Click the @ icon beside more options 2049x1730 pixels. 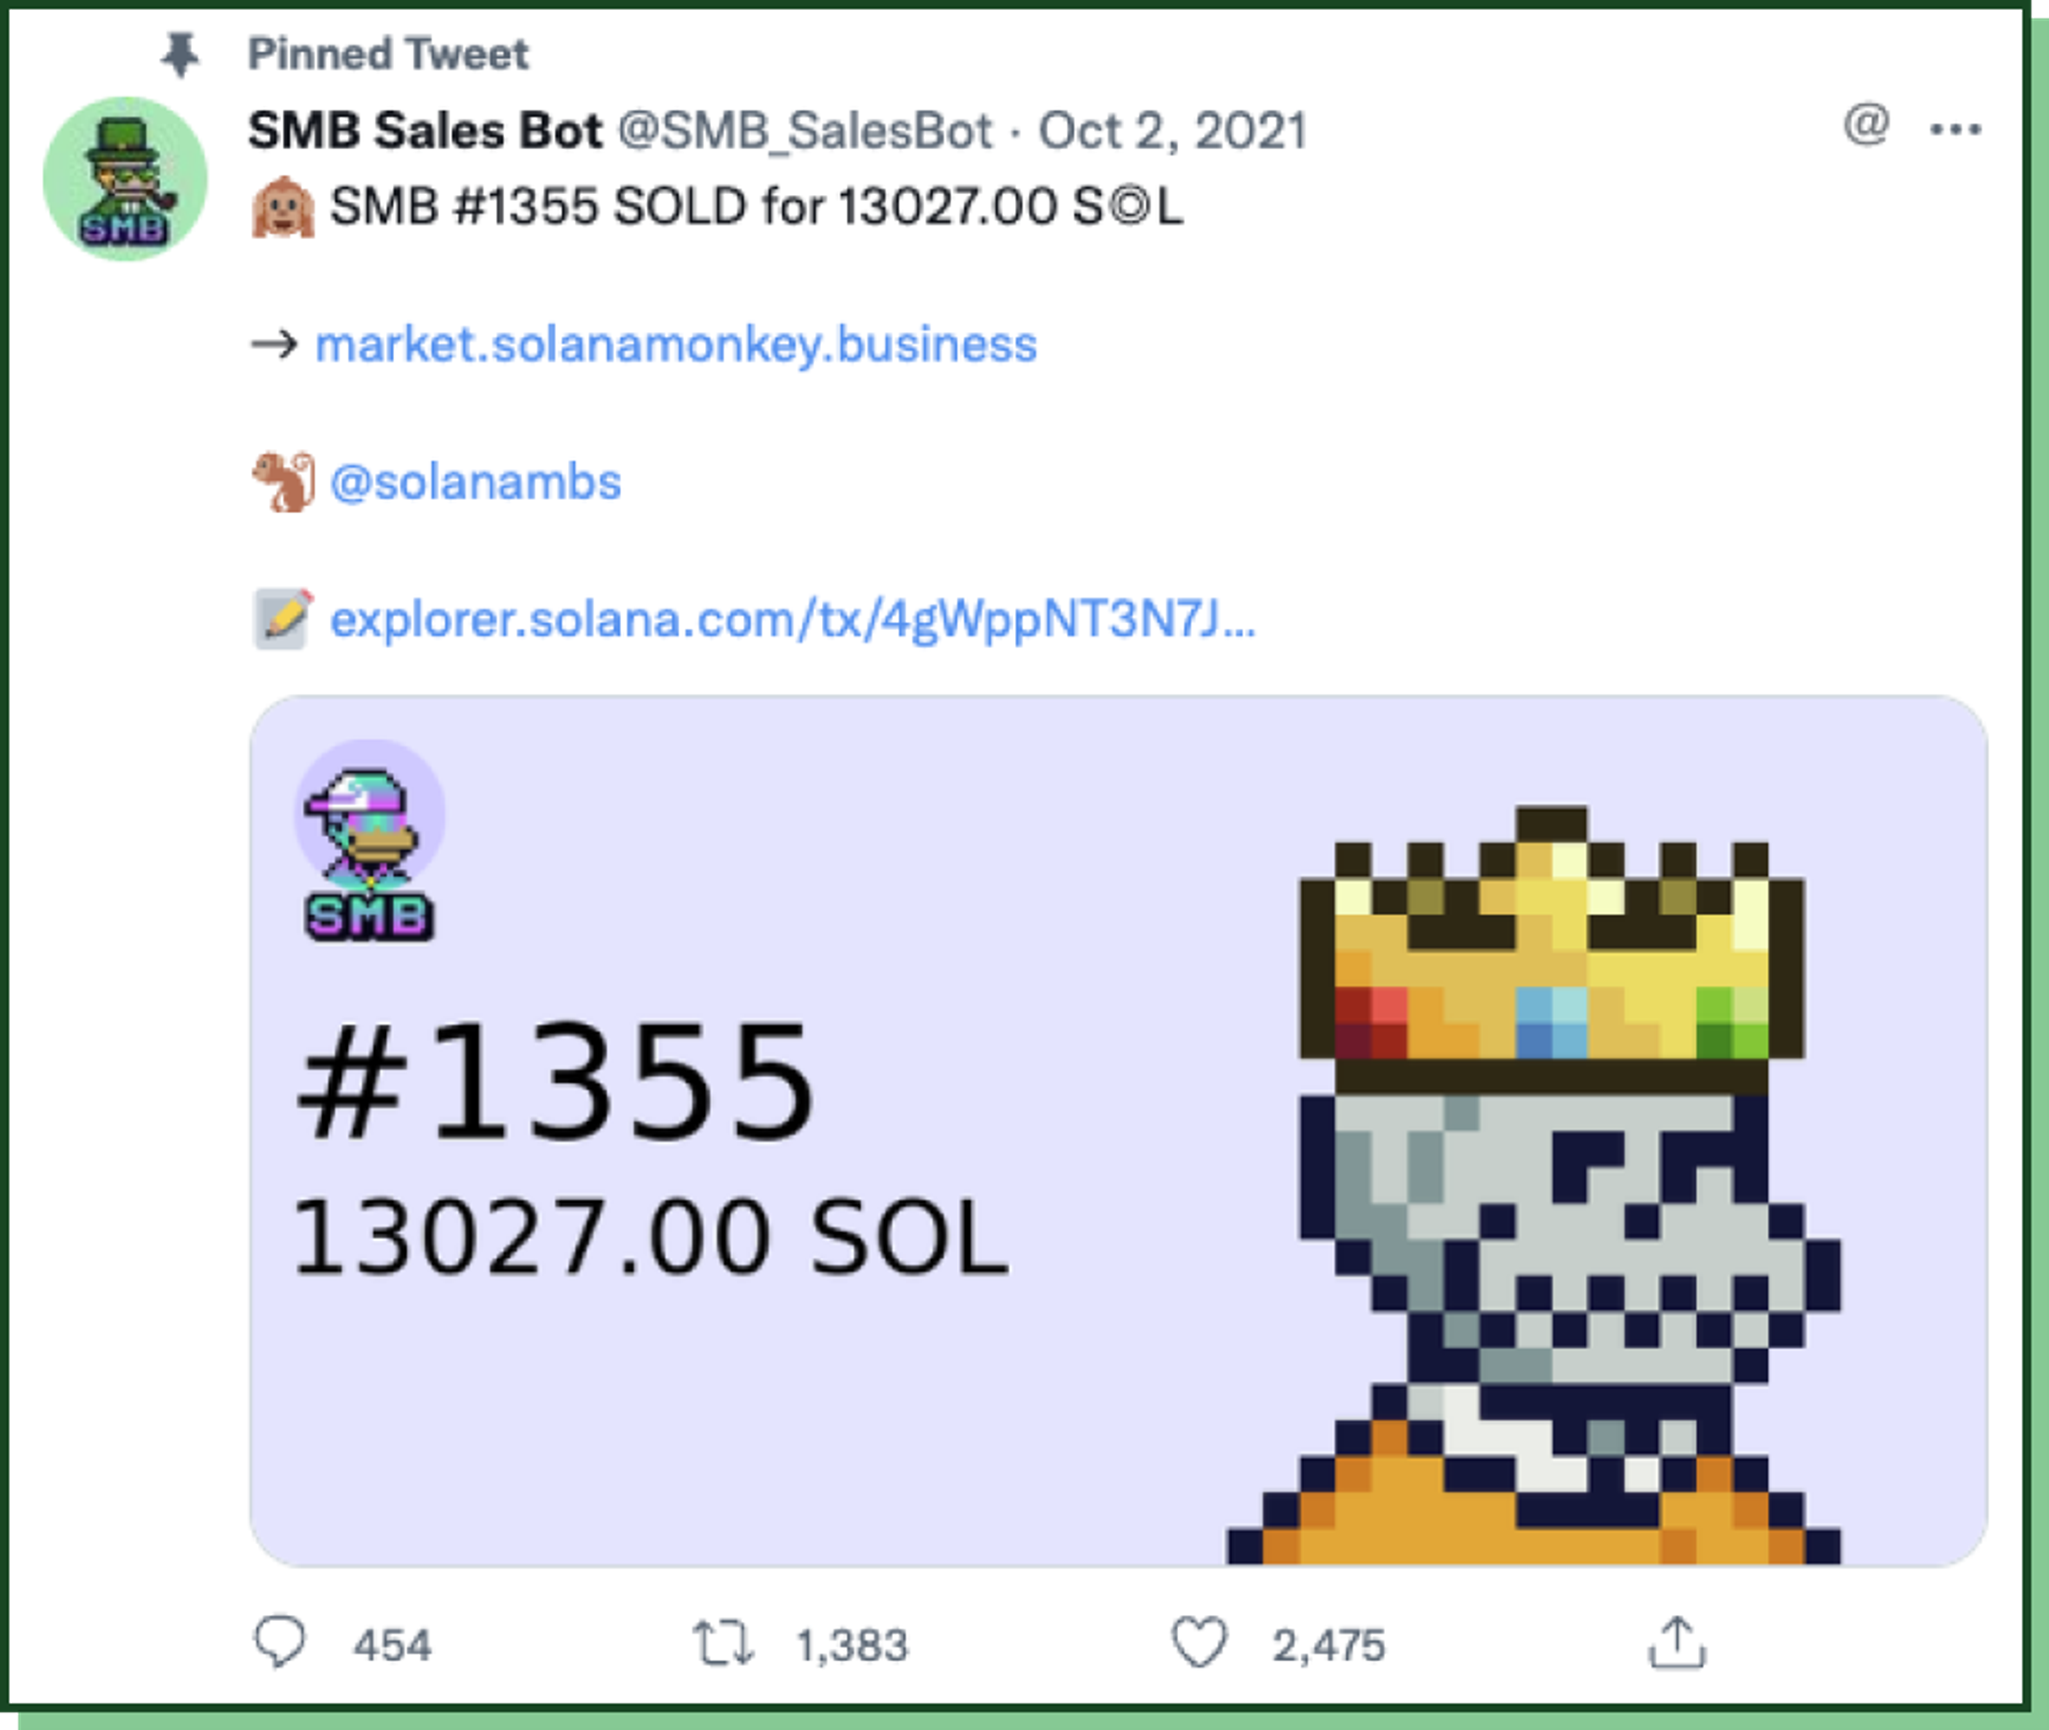coord(1865,124)
